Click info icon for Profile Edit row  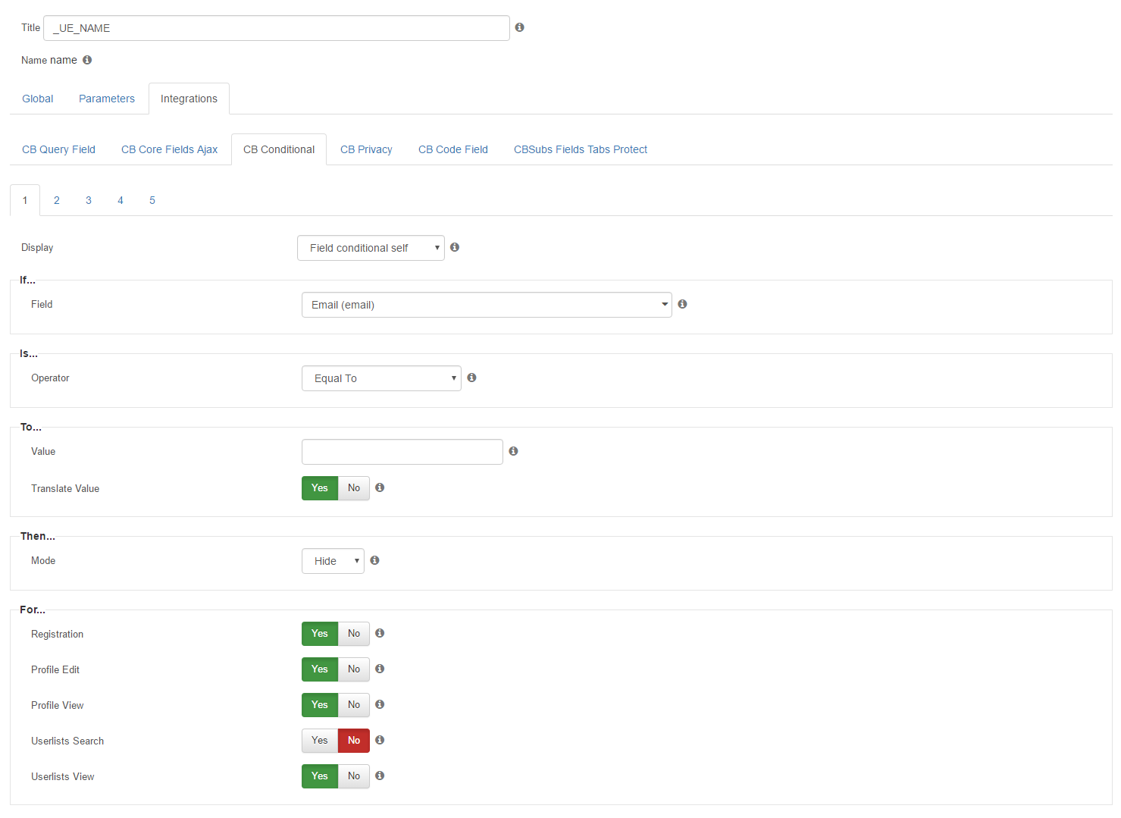(380, 669)
